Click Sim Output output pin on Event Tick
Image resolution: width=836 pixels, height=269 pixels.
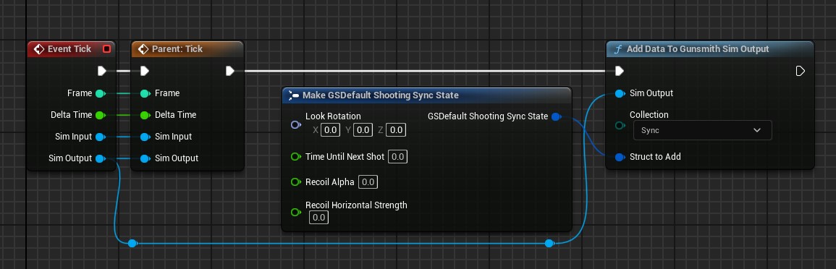(100, 158)
